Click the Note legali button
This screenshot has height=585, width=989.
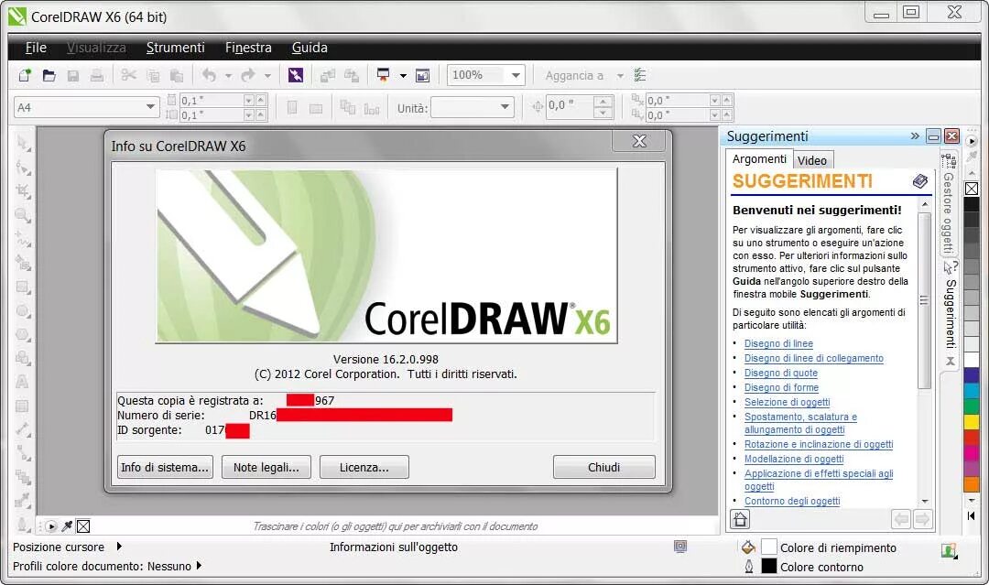tap(266, 467)
